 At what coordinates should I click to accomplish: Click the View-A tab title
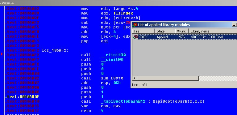tap(7, 3)
